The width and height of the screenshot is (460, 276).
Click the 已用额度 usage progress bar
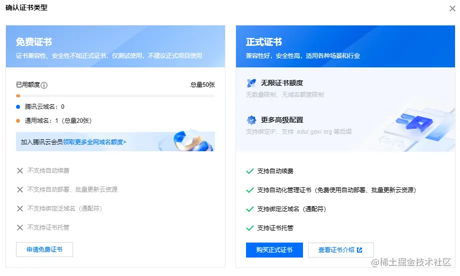pyautogui.click(x=115, y=96)
